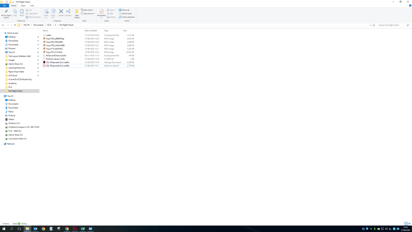Select the ZSL Whipsnade InDesign document
The width and height of the screenshot is (412, 232).
coord(58,62)
